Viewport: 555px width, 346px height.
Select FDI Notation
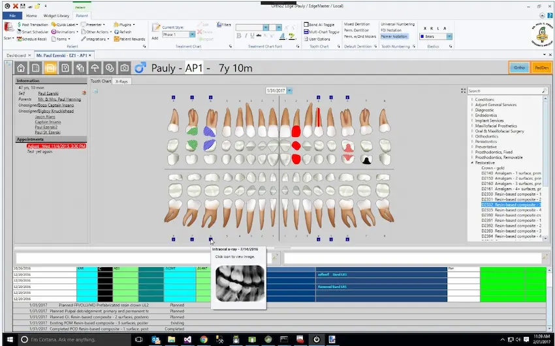[x=391, y=31]
